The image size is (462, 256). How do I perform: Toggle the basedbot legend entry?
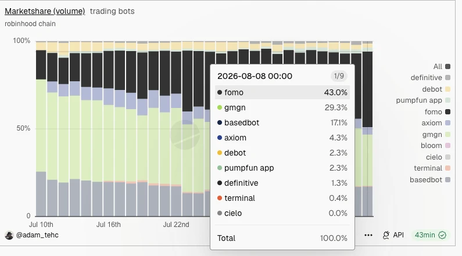[430, 180]
